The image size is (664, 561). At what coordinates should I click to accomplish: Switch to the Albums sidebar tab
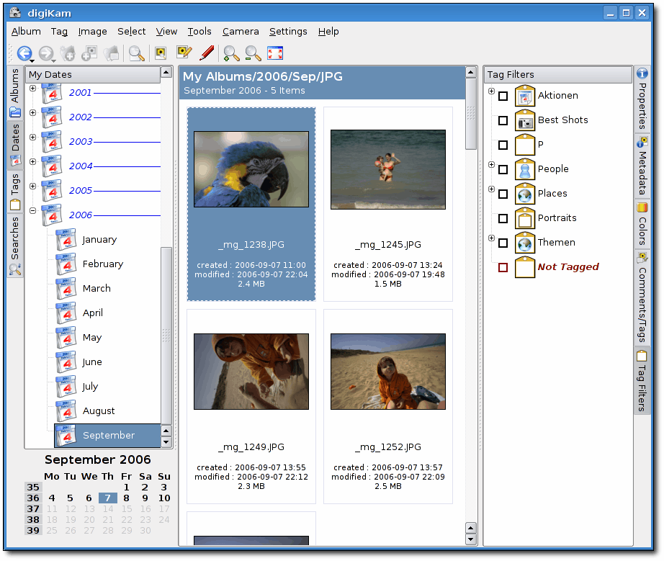coord(15,93)
